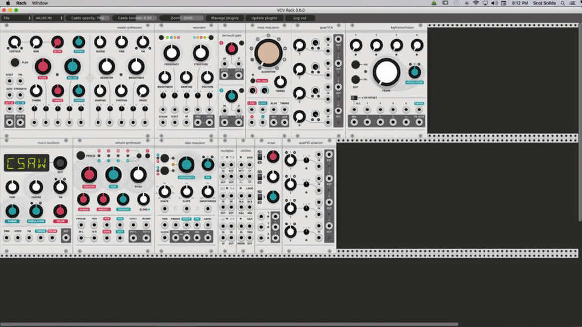
Task: Click the OUT jack on macro oscillator
Action: coord(66,238)
